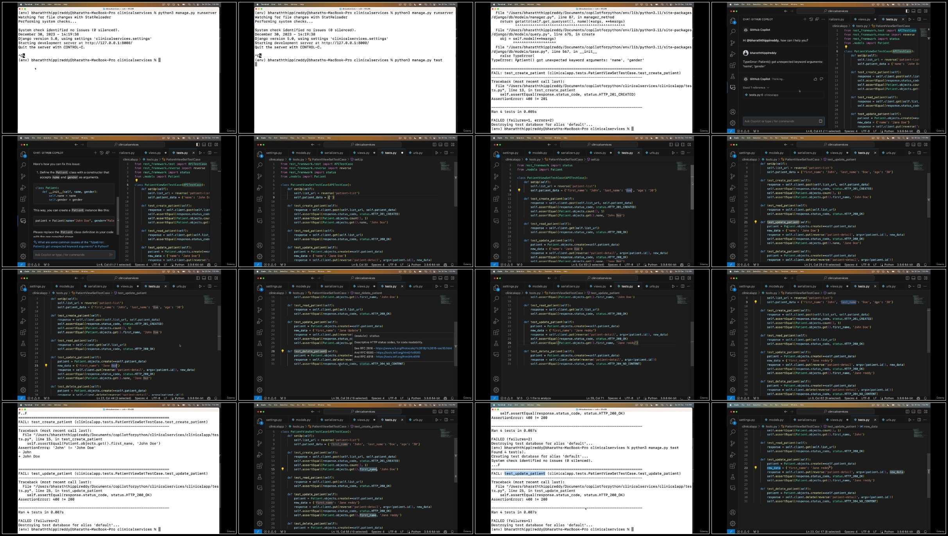Click lightbulb in Ln 9, Col 69 frame
Image resolution: width=948 pixels, height=536 pixels.
[519, 190]
